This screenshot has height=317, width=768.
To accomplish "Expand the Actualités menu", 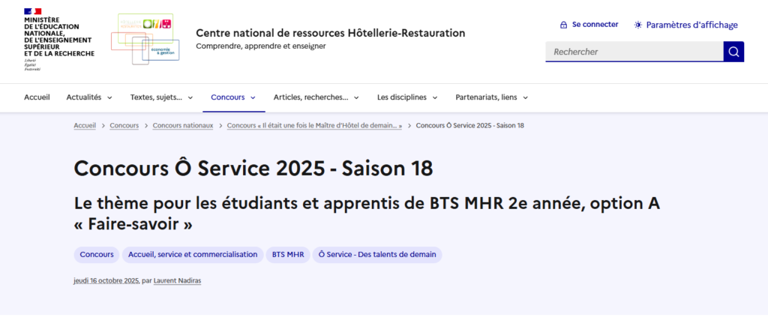I will [x=89, y=97].
